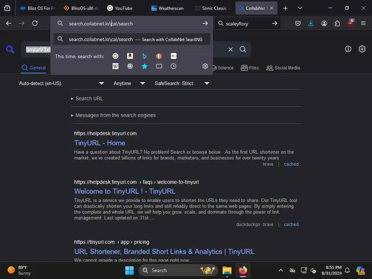372x279 pixels.
Task: Search this time with Bing
Action: point(145,56)
